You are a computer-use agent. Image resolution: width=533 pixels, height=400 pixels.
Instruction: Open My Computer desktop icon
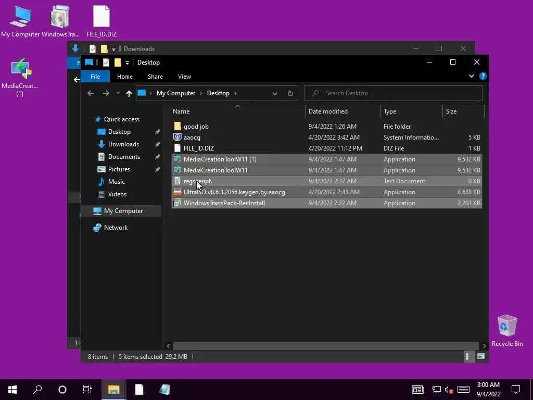tap(20, 21)
